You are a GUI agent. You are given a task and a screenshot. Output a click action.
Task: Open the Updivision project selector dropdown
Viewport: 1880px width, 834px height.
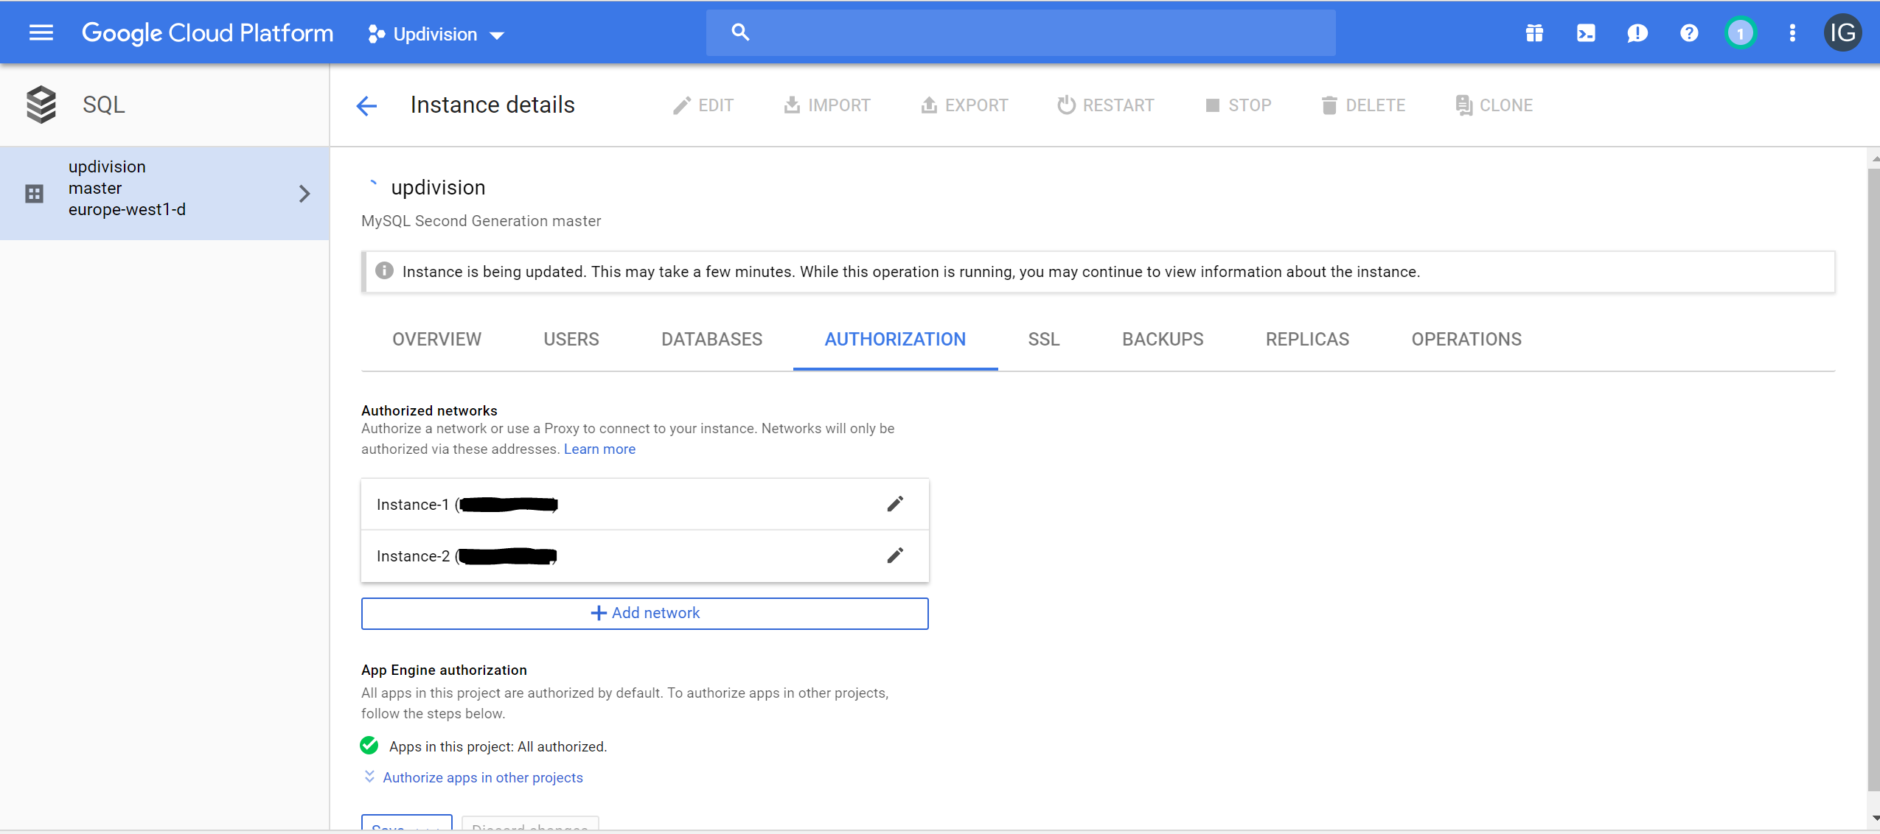[436, 34]
